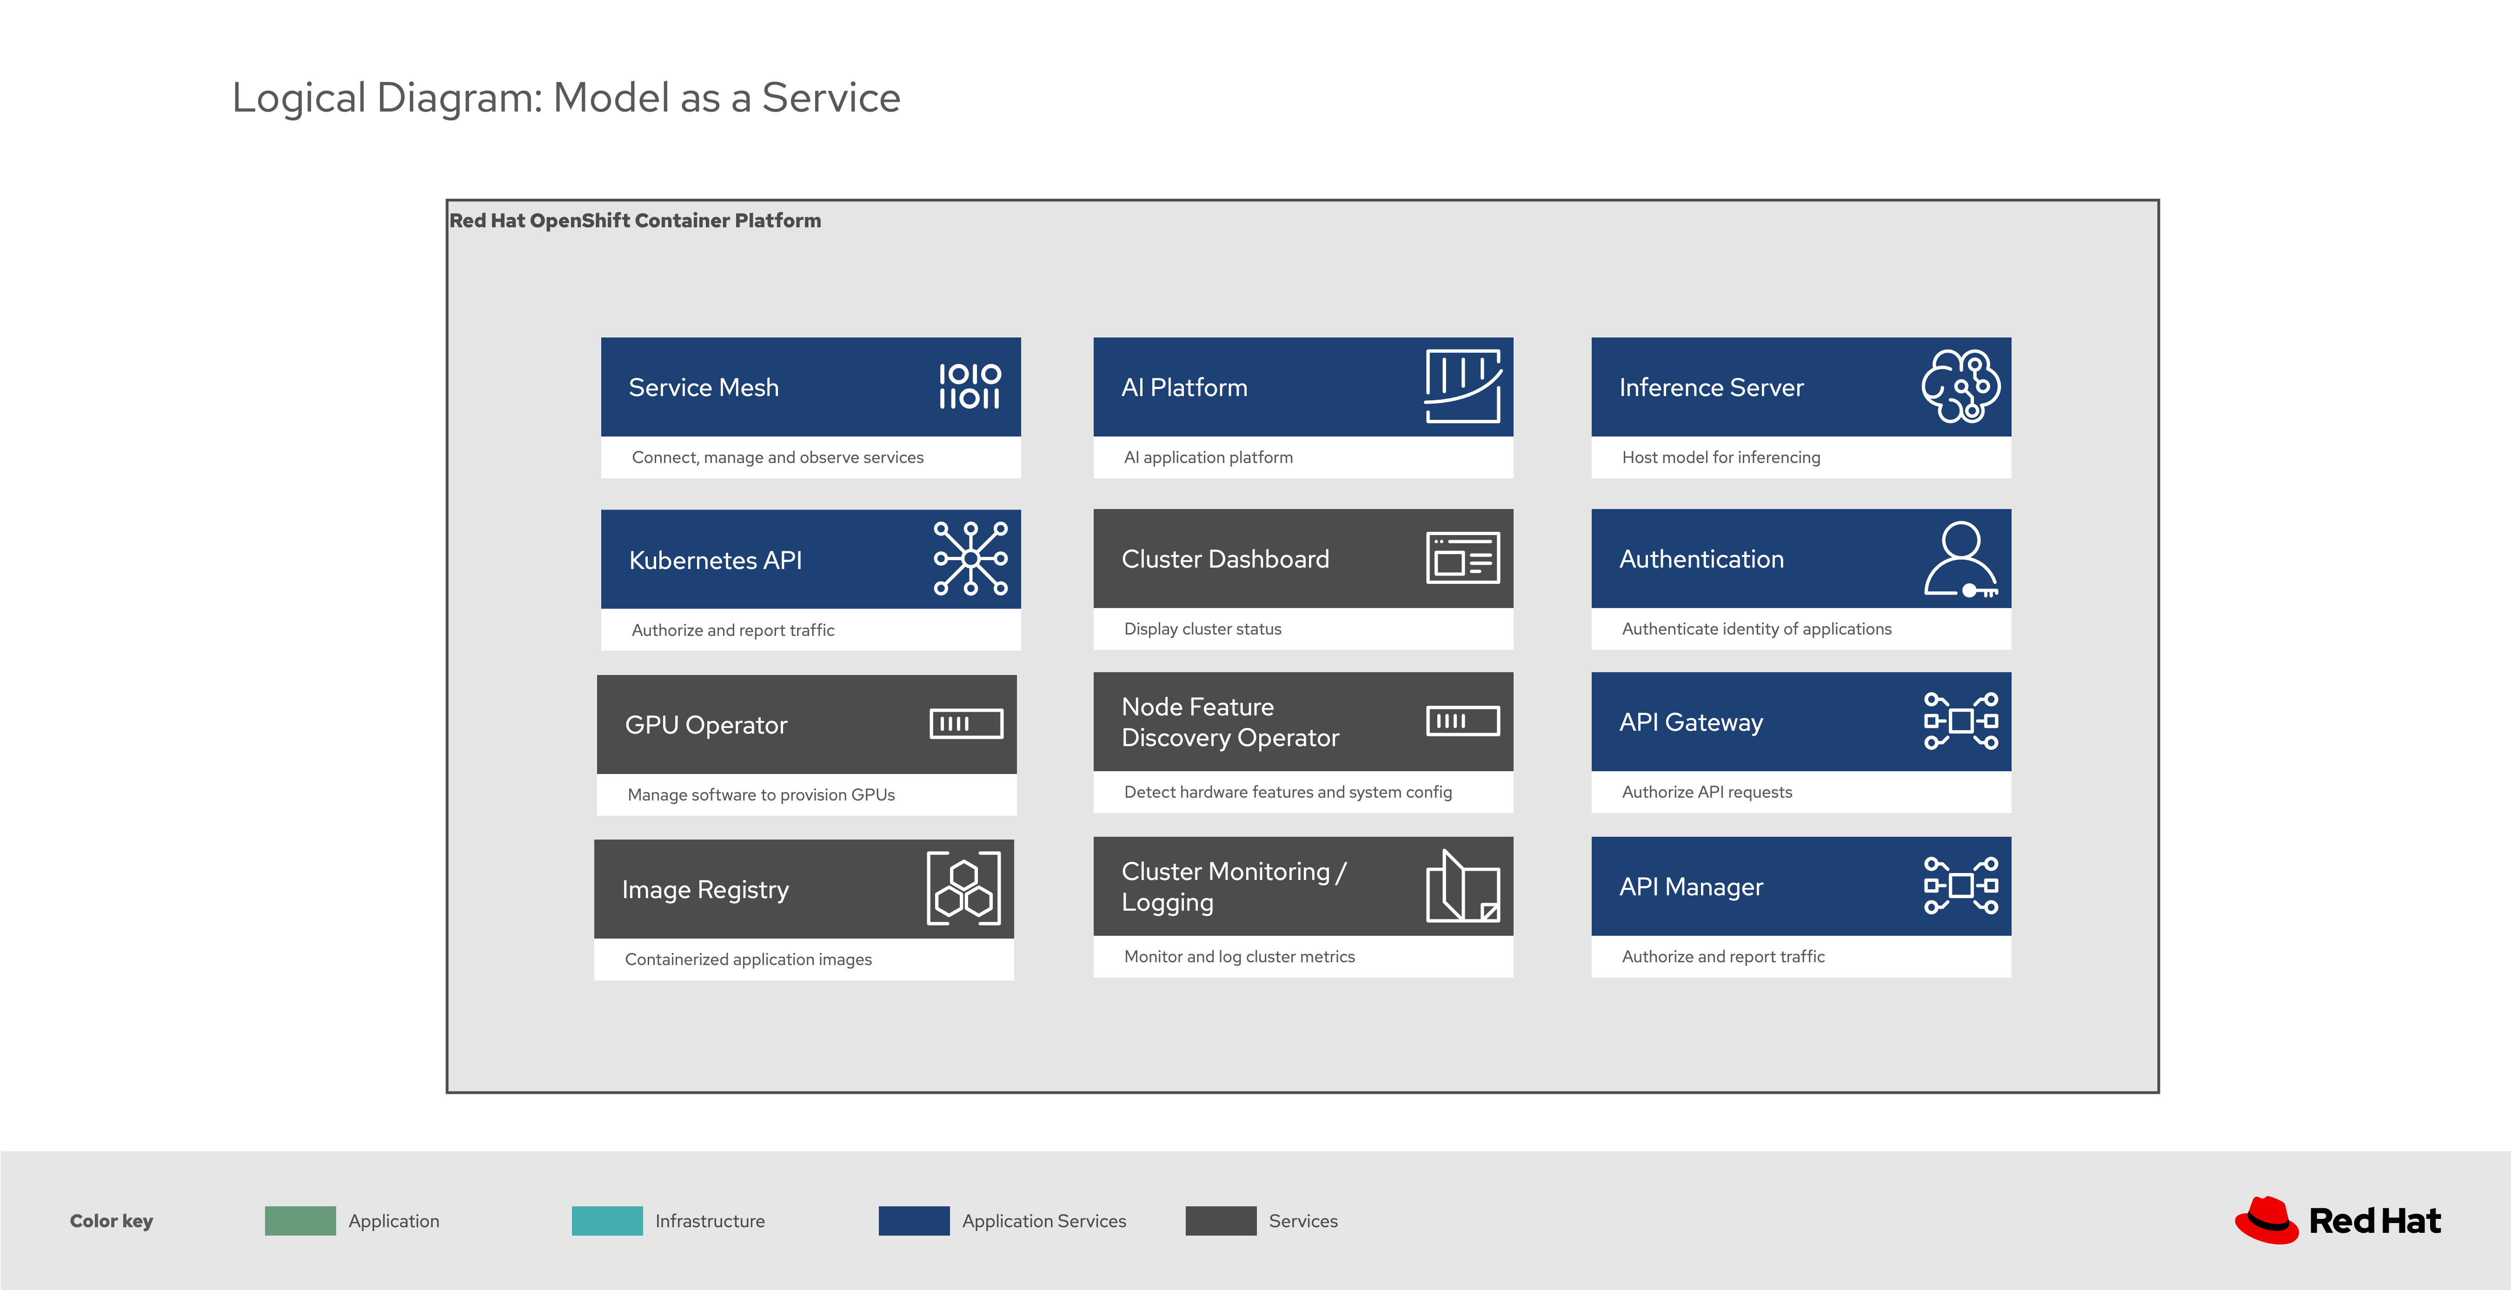2511x1290 pixels.
Task: Click 'Host model for inferencing' description
Action: pyautogui.click(x=1721, y=457)
